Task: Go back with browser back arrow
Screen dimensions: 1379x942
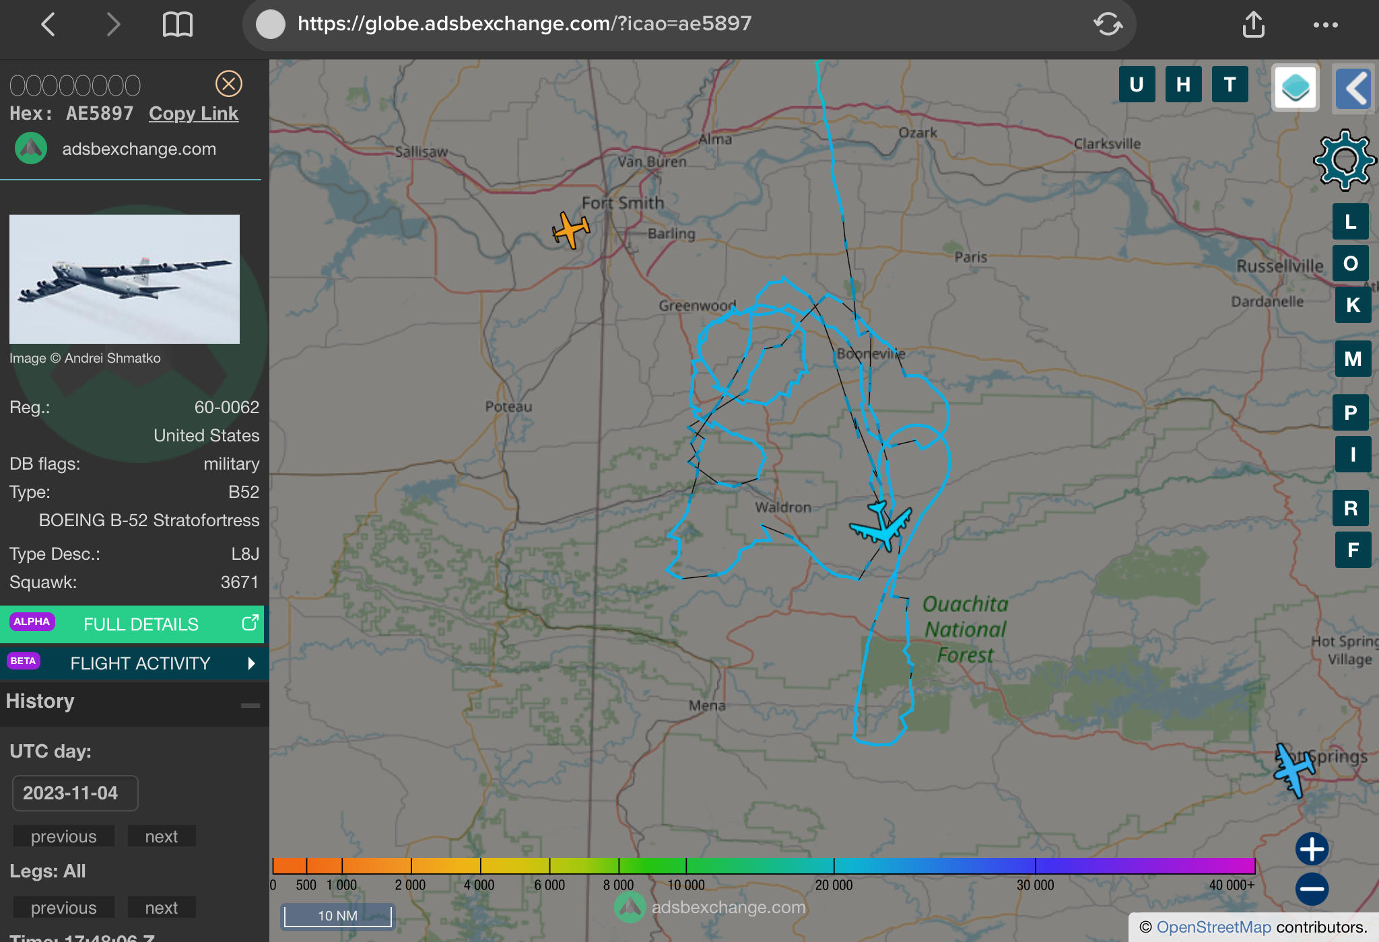Action: pos(48,25)
